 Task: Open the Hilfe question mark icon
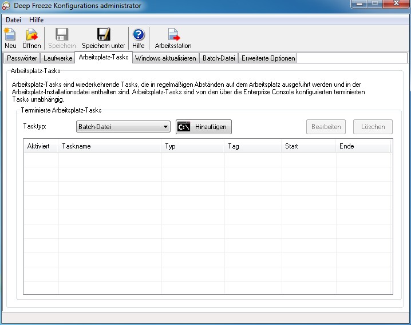point(139,35)
